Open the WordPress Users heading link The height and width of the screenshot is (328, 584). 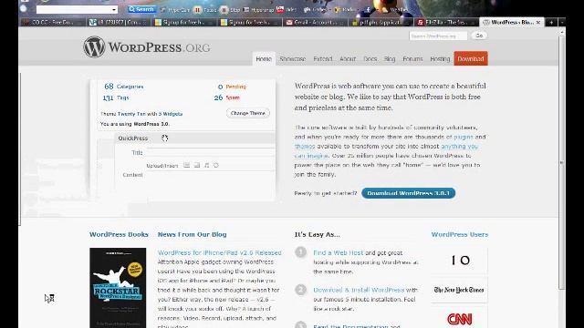click(460, 235)
